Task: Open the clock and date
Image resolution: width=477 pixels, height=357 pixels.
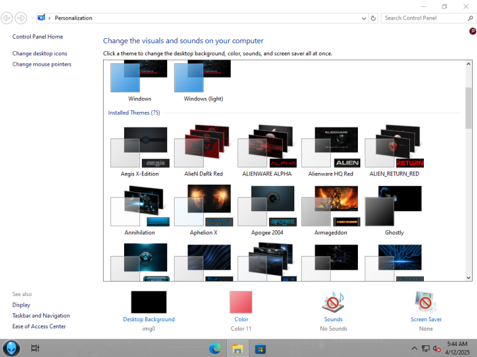Action: [457, 348]
